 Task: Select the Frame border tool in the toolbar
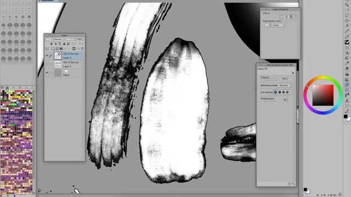[347, 90]
